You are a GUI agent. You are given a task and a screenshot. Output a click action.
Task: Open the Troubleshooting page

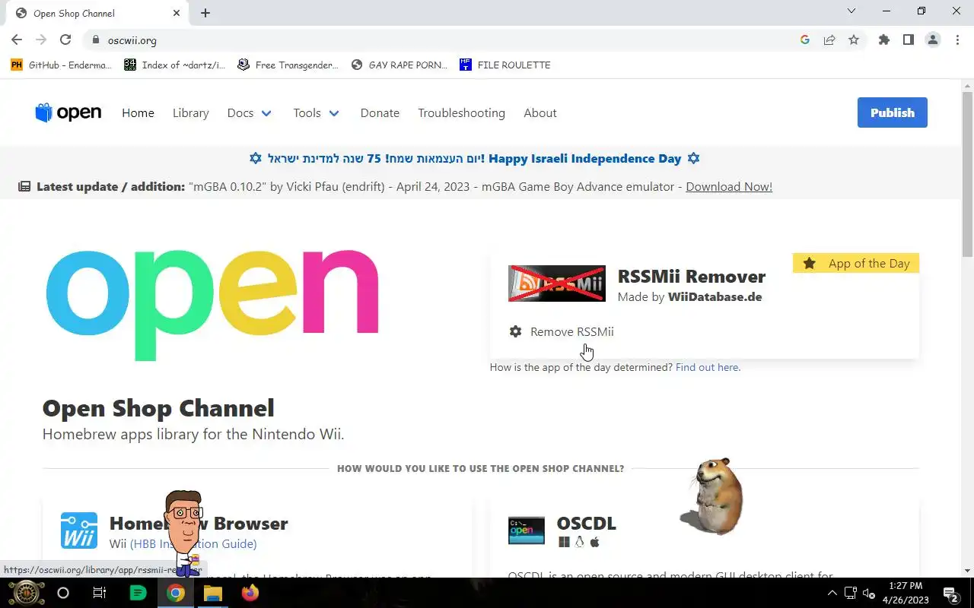(461, 112)
